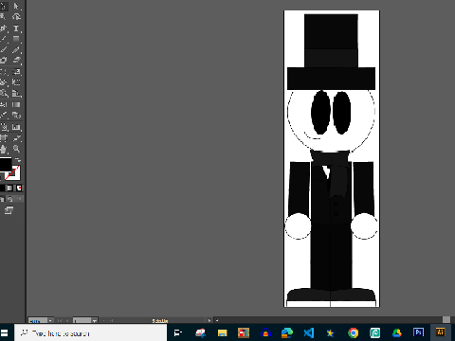The image size is (455, 341).
Task: Select the Pen tool
Action: click(x=4, y=28)
